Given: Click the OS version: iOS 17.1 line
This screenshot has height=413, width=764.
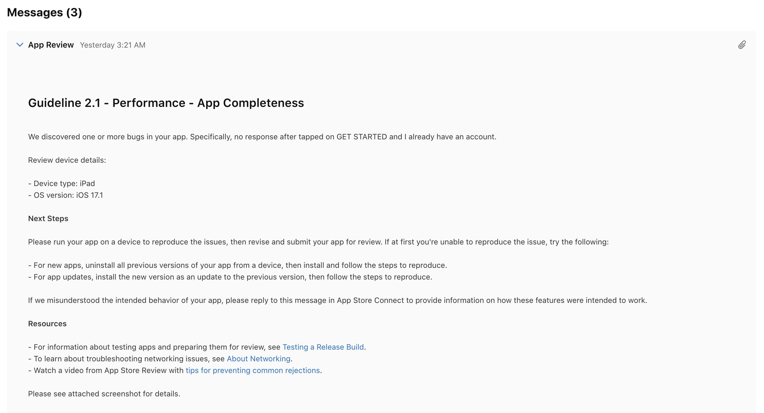Looking at the screenshot, I should pyautogui.click(x=65, y=195).
